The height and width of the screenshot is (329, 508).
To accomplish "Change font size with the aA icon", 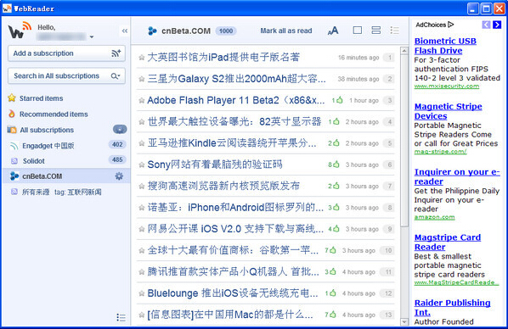I will click(333, 31).
